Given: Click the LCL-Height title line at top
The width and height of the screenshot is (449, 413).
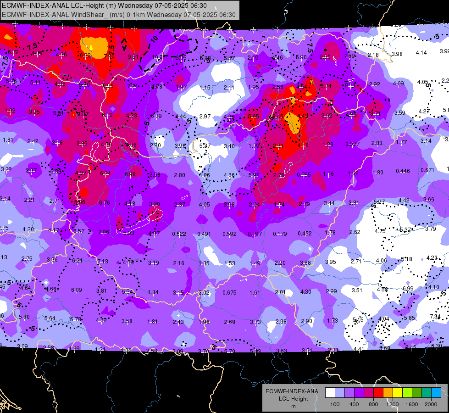Looking at the screenshot, I should (104, 6).
